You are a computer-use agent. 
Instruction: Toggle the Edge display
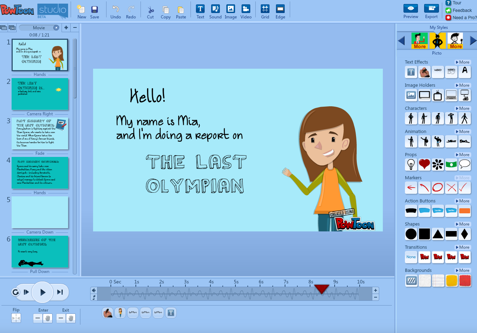click(x=280, y=12)
